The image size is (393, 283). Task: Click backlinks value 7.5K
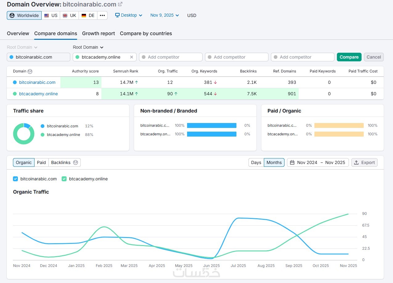pos(252,94)
